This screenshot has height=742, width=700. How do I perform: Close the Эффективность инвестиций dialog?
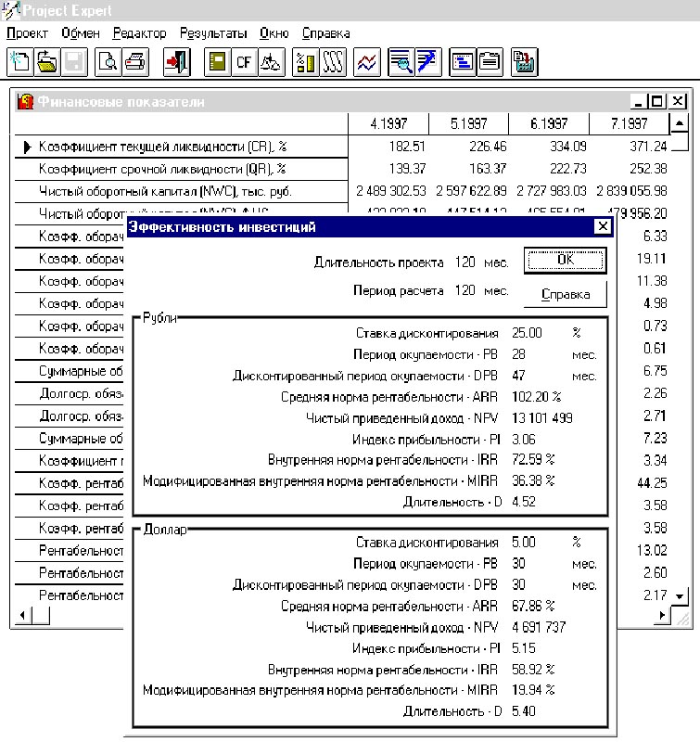603,226
